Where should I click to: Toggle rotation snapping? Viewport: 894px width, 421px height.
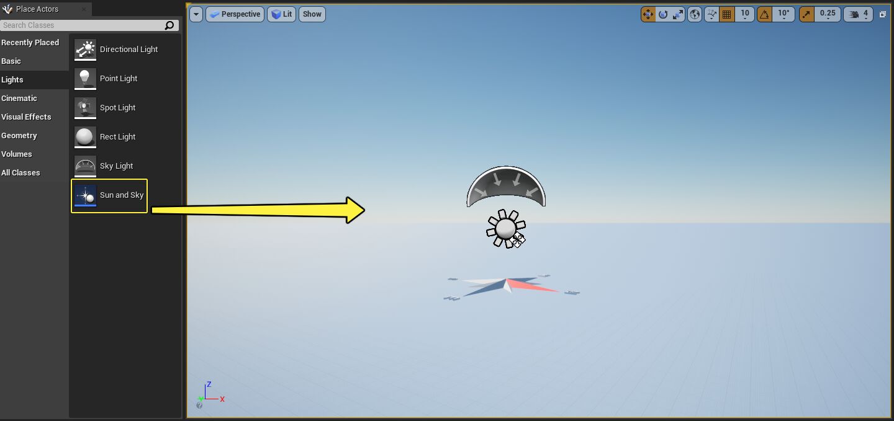pyautogui.click(x=767, y=14)
